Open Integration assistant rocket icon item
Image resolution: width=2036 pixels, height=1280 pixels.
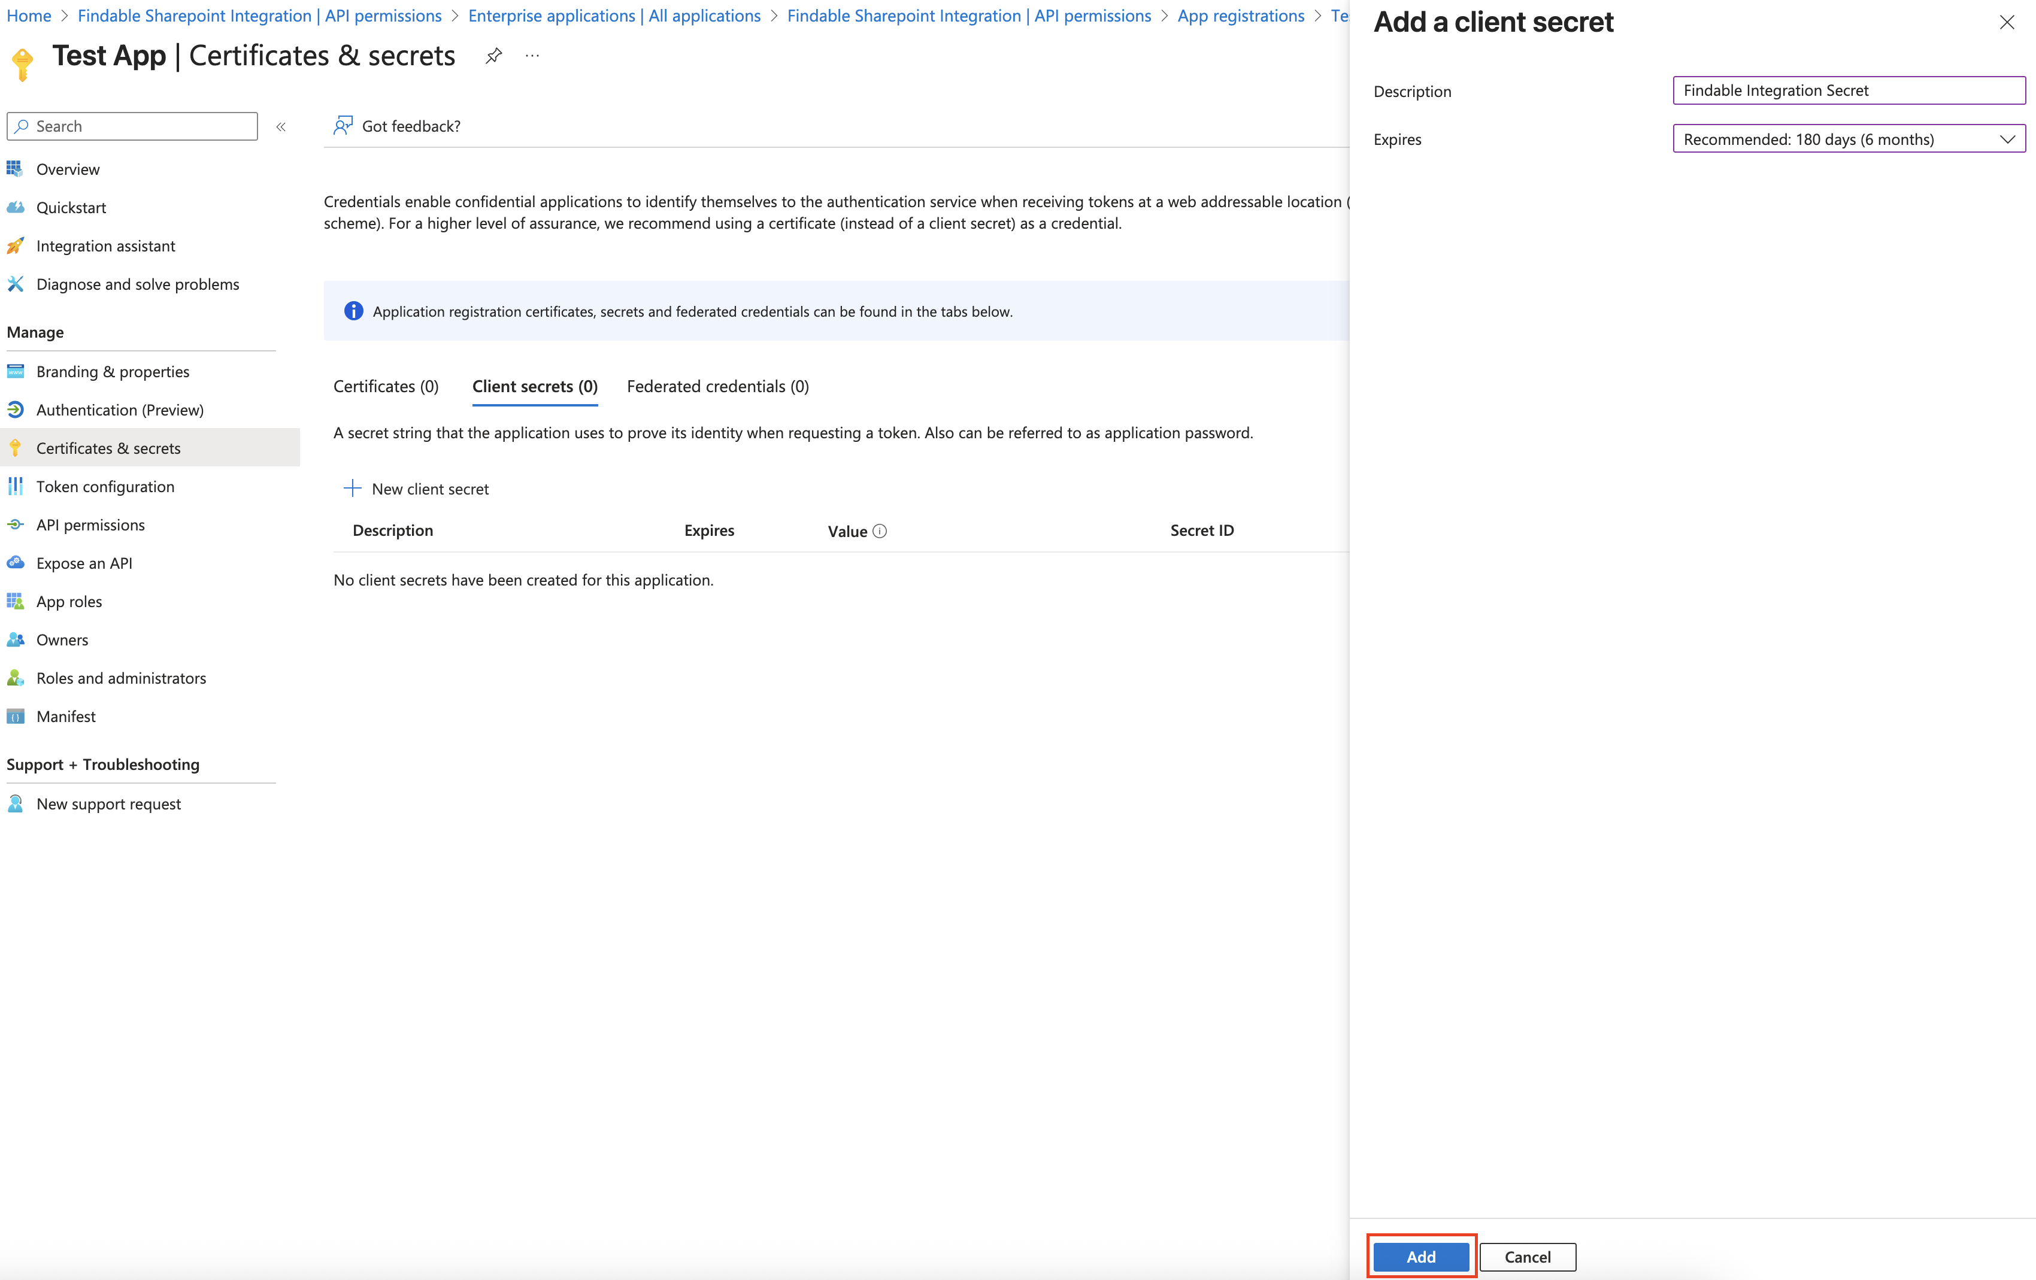(105, 246)
